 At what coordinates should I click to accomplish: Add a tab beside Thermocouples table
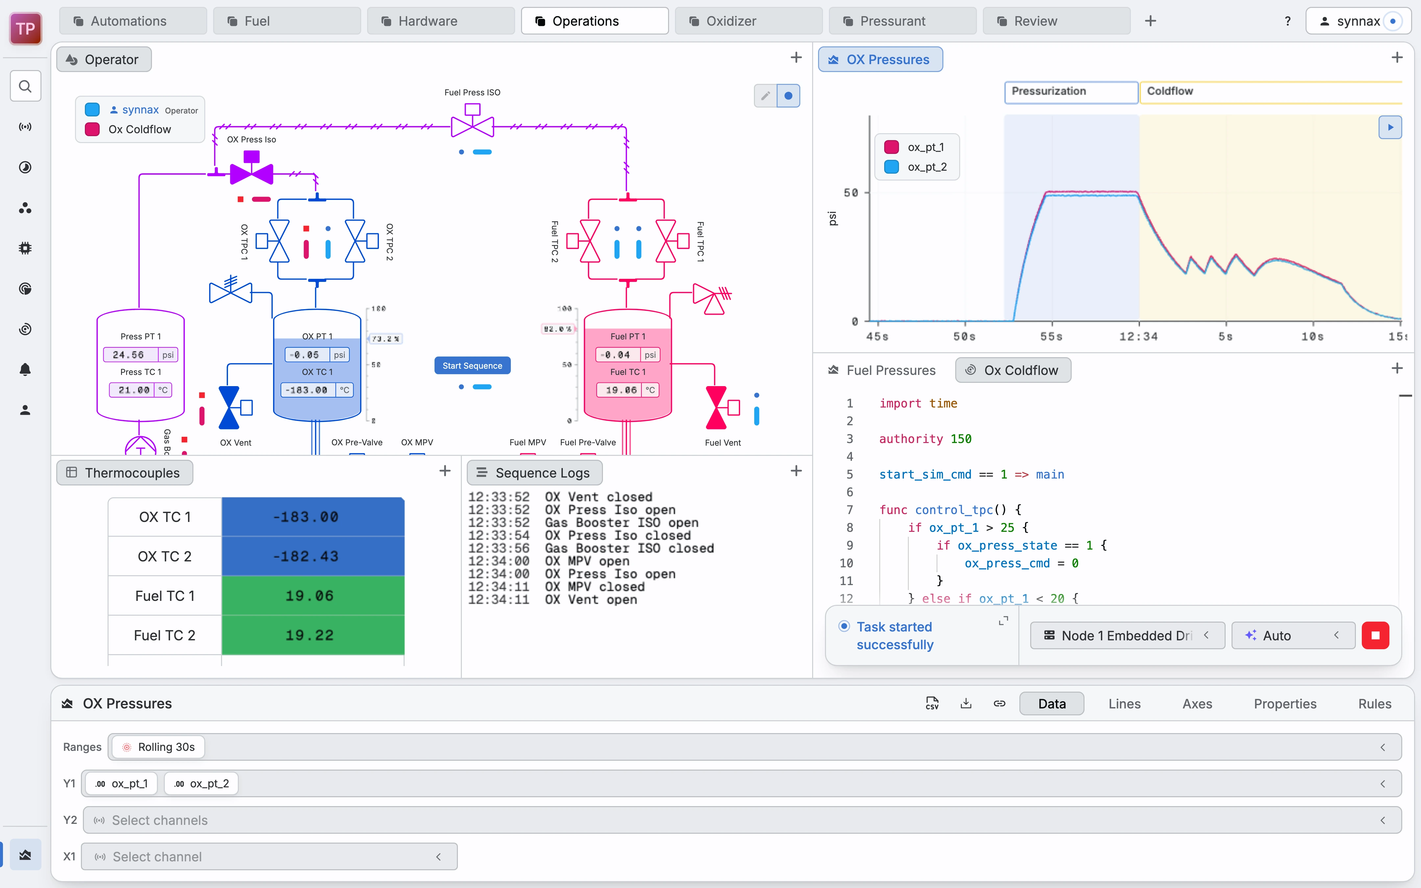445,471
